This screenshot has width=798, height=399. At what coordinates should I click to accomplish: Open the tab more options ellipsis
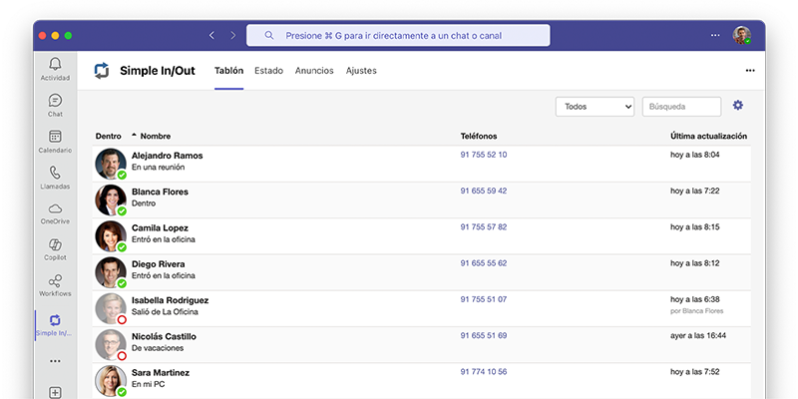pyautogui.click(x=750, y=71)
